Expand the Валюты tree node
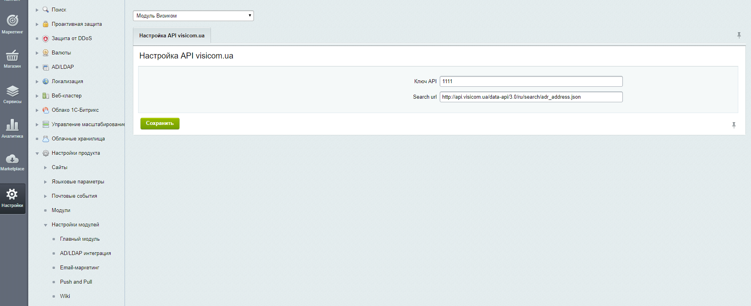The width and height of the screenshot is (751, 306). (37, 53)
